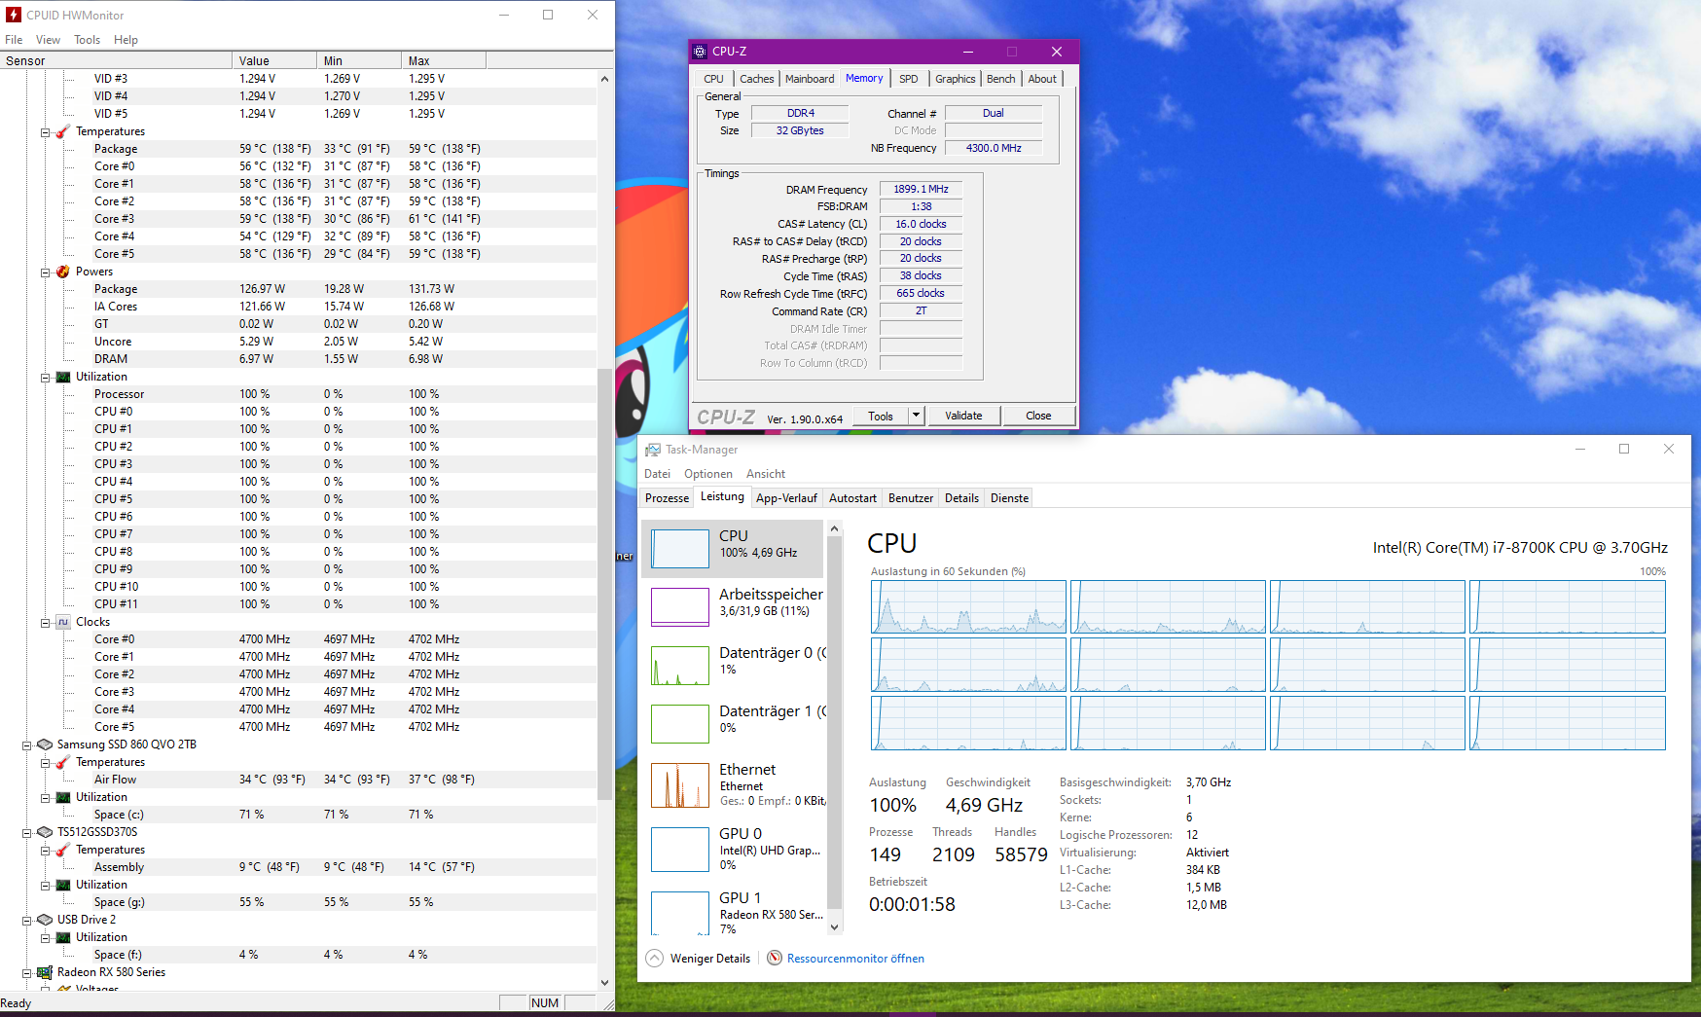
Task: Open the HWMonitor Help menu
Action: click(x=126, y=40)
